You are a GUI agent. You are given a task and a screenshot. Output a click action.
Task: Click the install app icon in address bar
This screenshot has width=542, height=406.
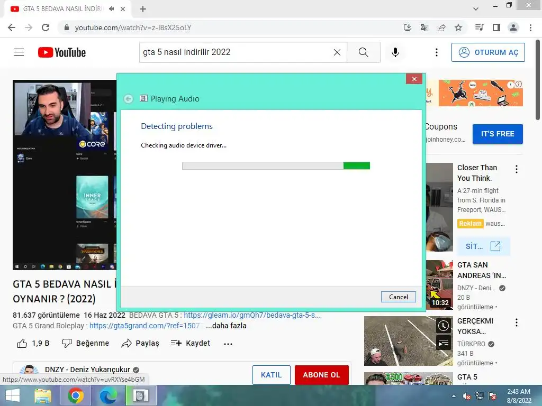point(408,27)
